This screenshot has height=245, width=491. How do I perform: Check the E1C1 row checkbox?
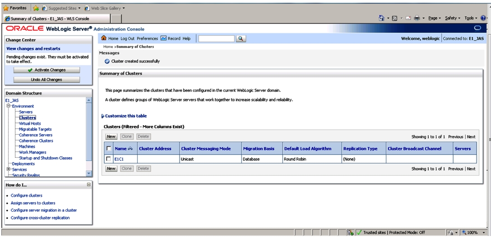(x=109, y=159)
